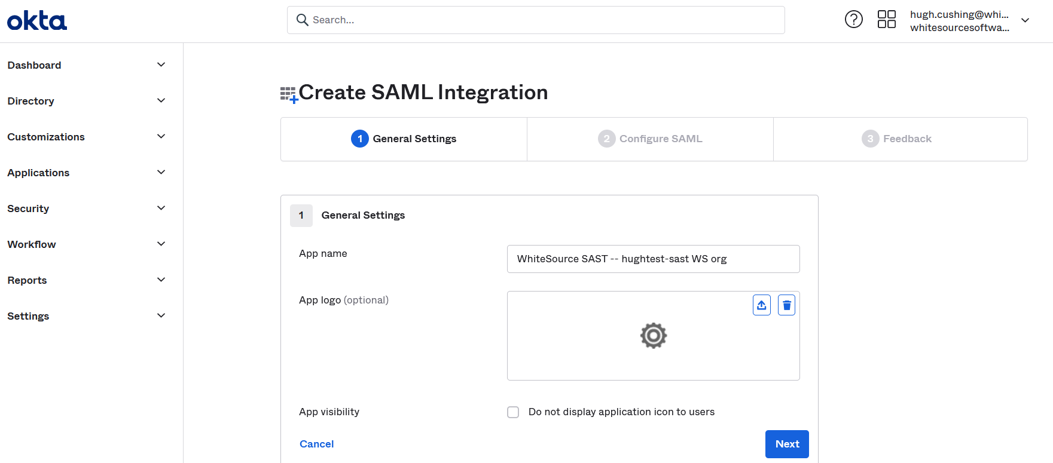
Task: Expand the Security sidebar section
Action: (x=161, y=208)
